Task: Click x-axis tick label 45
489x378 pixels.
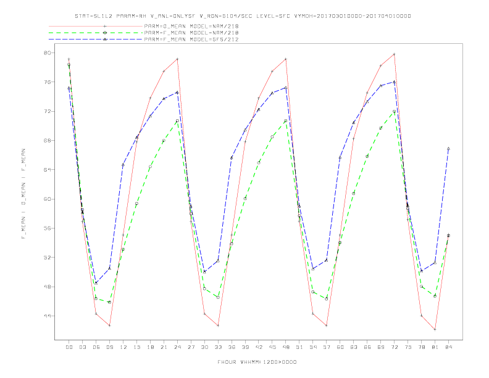Action: pyautogui.click(x=272, y=347)
